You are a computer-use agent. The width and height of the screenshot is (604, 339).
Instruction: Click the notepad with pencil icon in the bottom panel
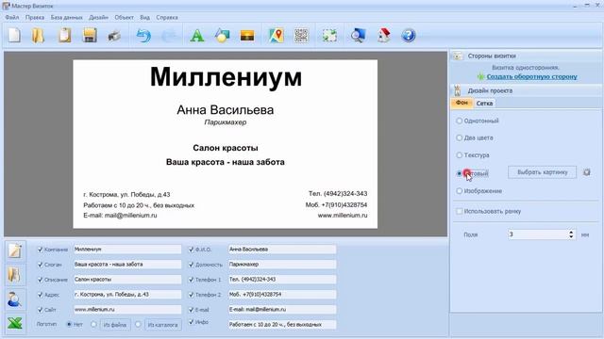tap(15, 251)
